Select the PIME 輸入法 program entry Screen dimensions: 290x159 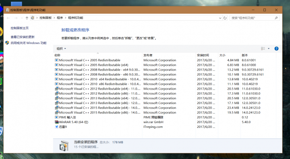pos(165,117)
